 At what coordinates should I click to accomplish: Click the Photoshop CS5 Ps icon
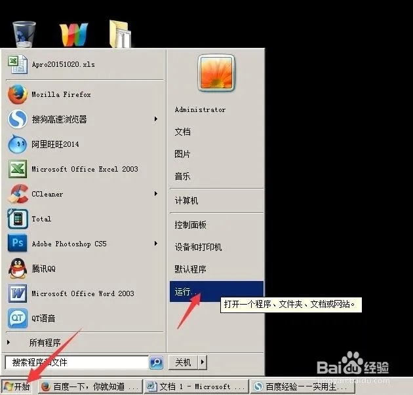(x=18, y=243)
